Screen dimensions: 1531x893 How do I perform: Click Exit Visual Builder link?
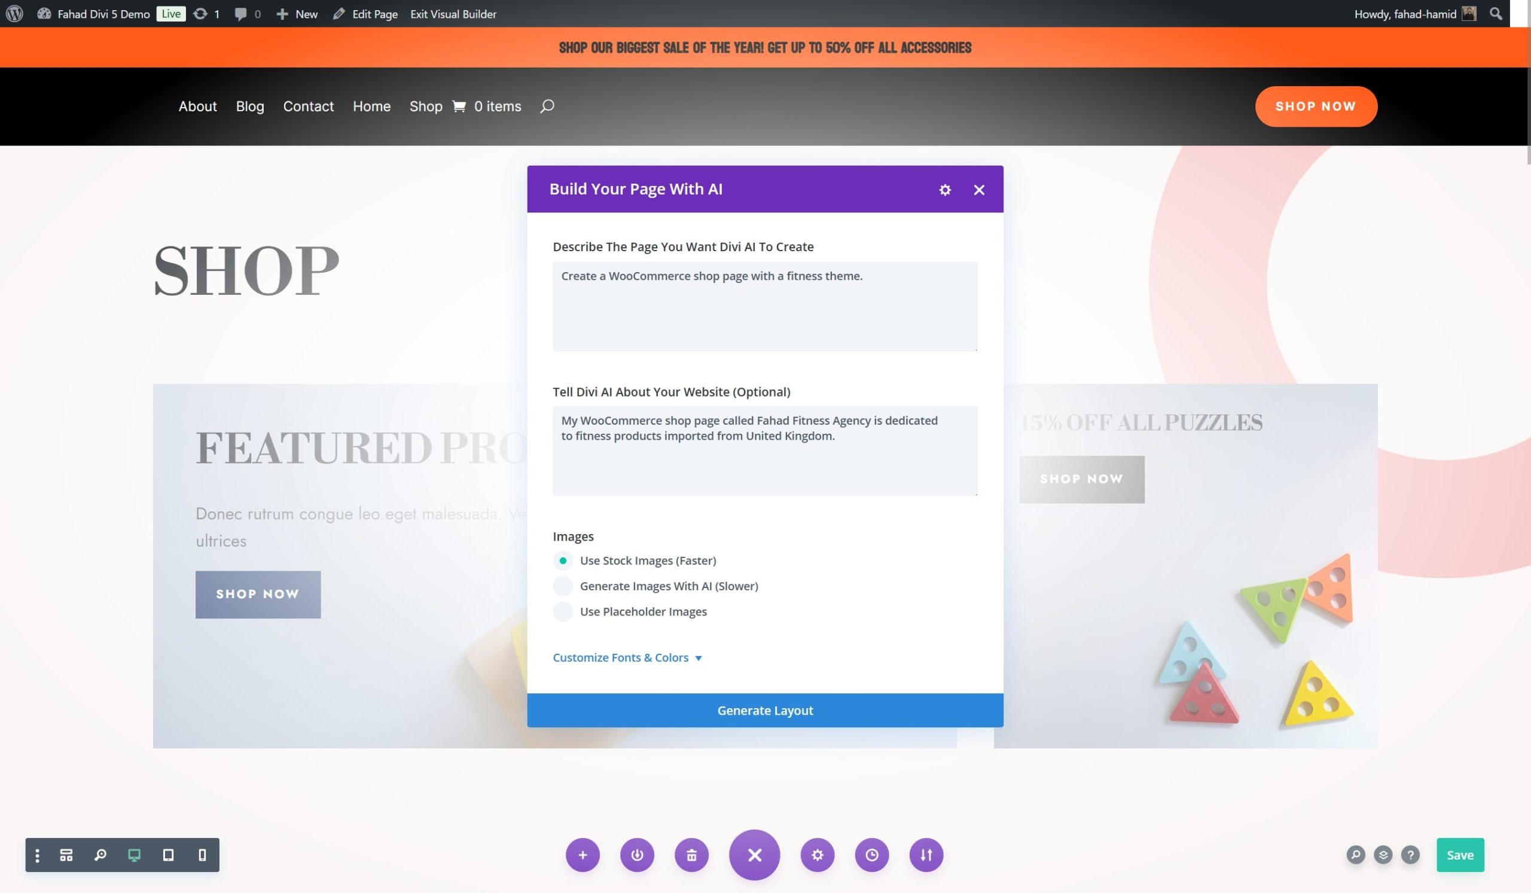(454, 13)
